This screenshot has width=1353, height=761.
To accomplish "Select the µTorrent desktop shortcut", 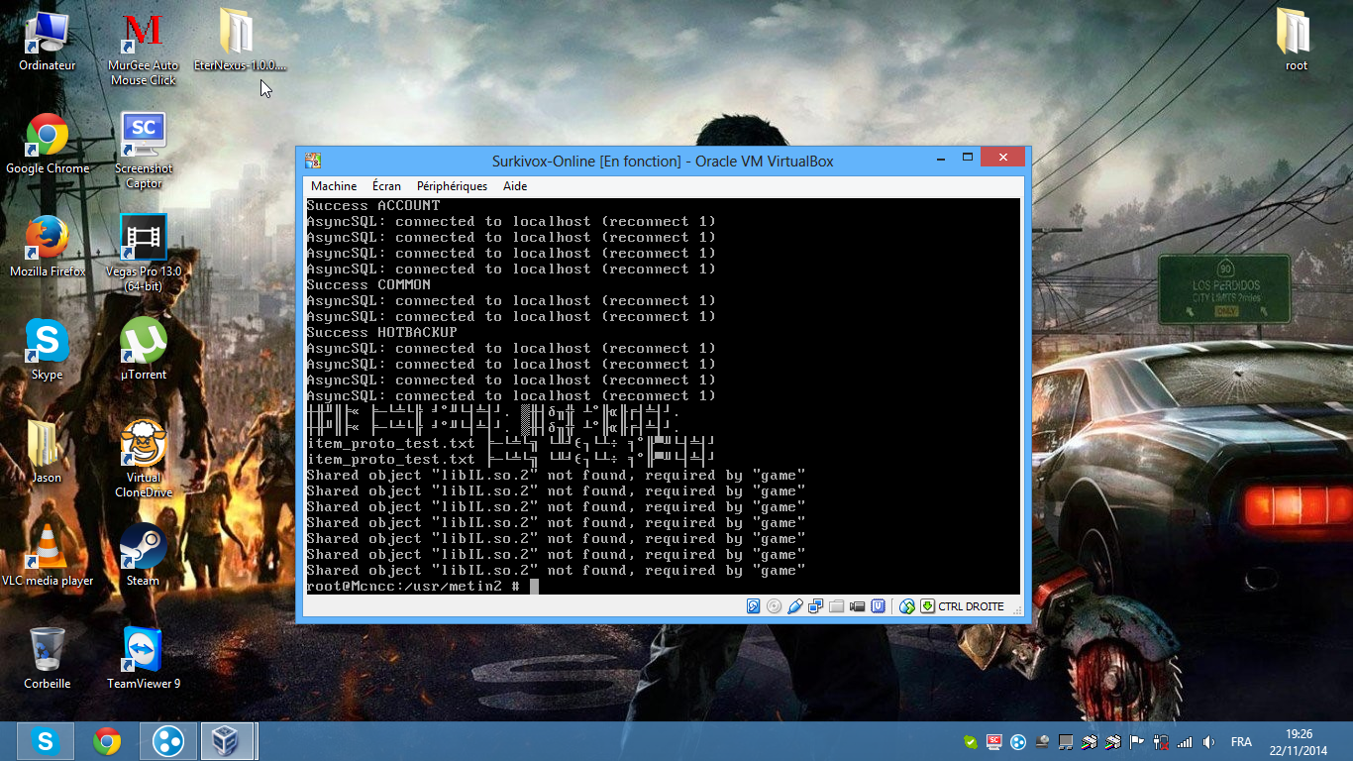I will point(144,350).
